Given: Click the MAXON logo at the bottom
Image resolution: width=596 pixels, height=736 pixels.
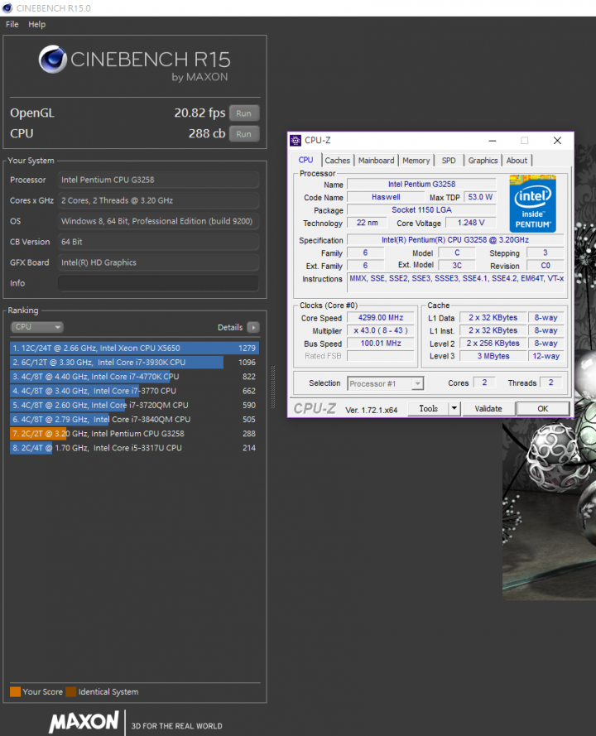Looking at the screenshot, I should (84, 722).
